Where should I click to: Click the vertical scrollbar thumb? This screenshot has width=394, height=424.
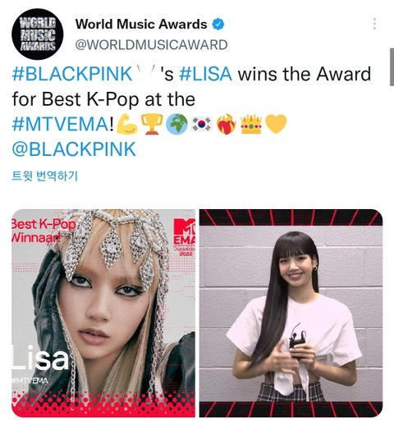[392, 67]
